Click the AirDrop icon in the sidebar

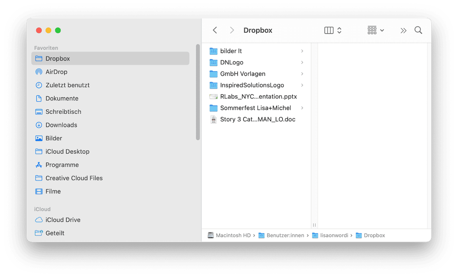[38, 72]
